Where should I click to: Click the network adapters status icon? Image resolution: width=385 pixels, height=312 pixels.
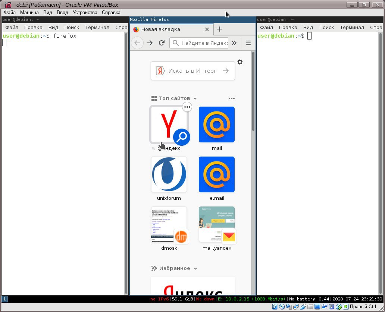296,307
